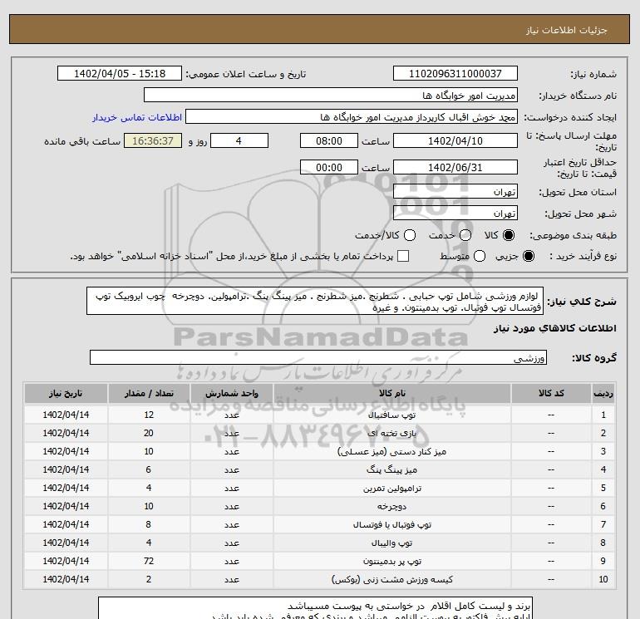Click the جزئیات اطلاعات نیاز header title
This screenshot has width=640, height=619.
567,30
